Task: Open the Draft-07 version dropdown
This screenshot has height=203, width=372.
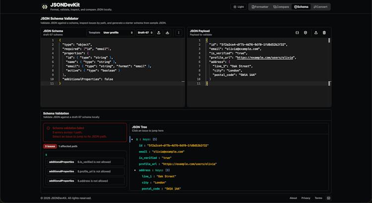Action: tap(145, 33)
